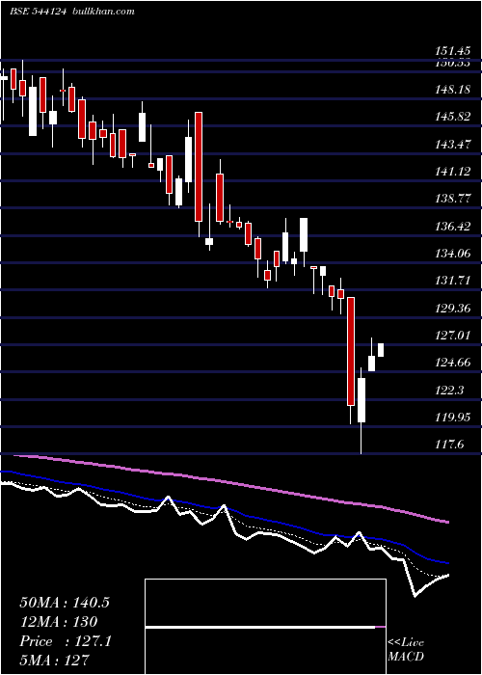Select the 138.77 price level label
The height and width of the screenshot is (675, 482).
[452, 199]
